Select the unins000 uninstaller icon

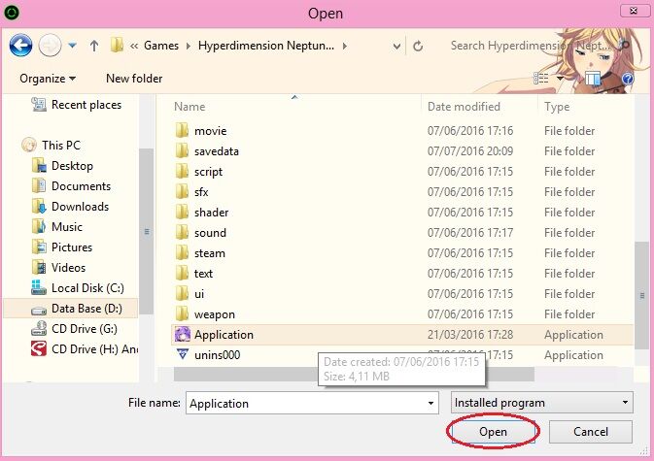pos(183,355)
